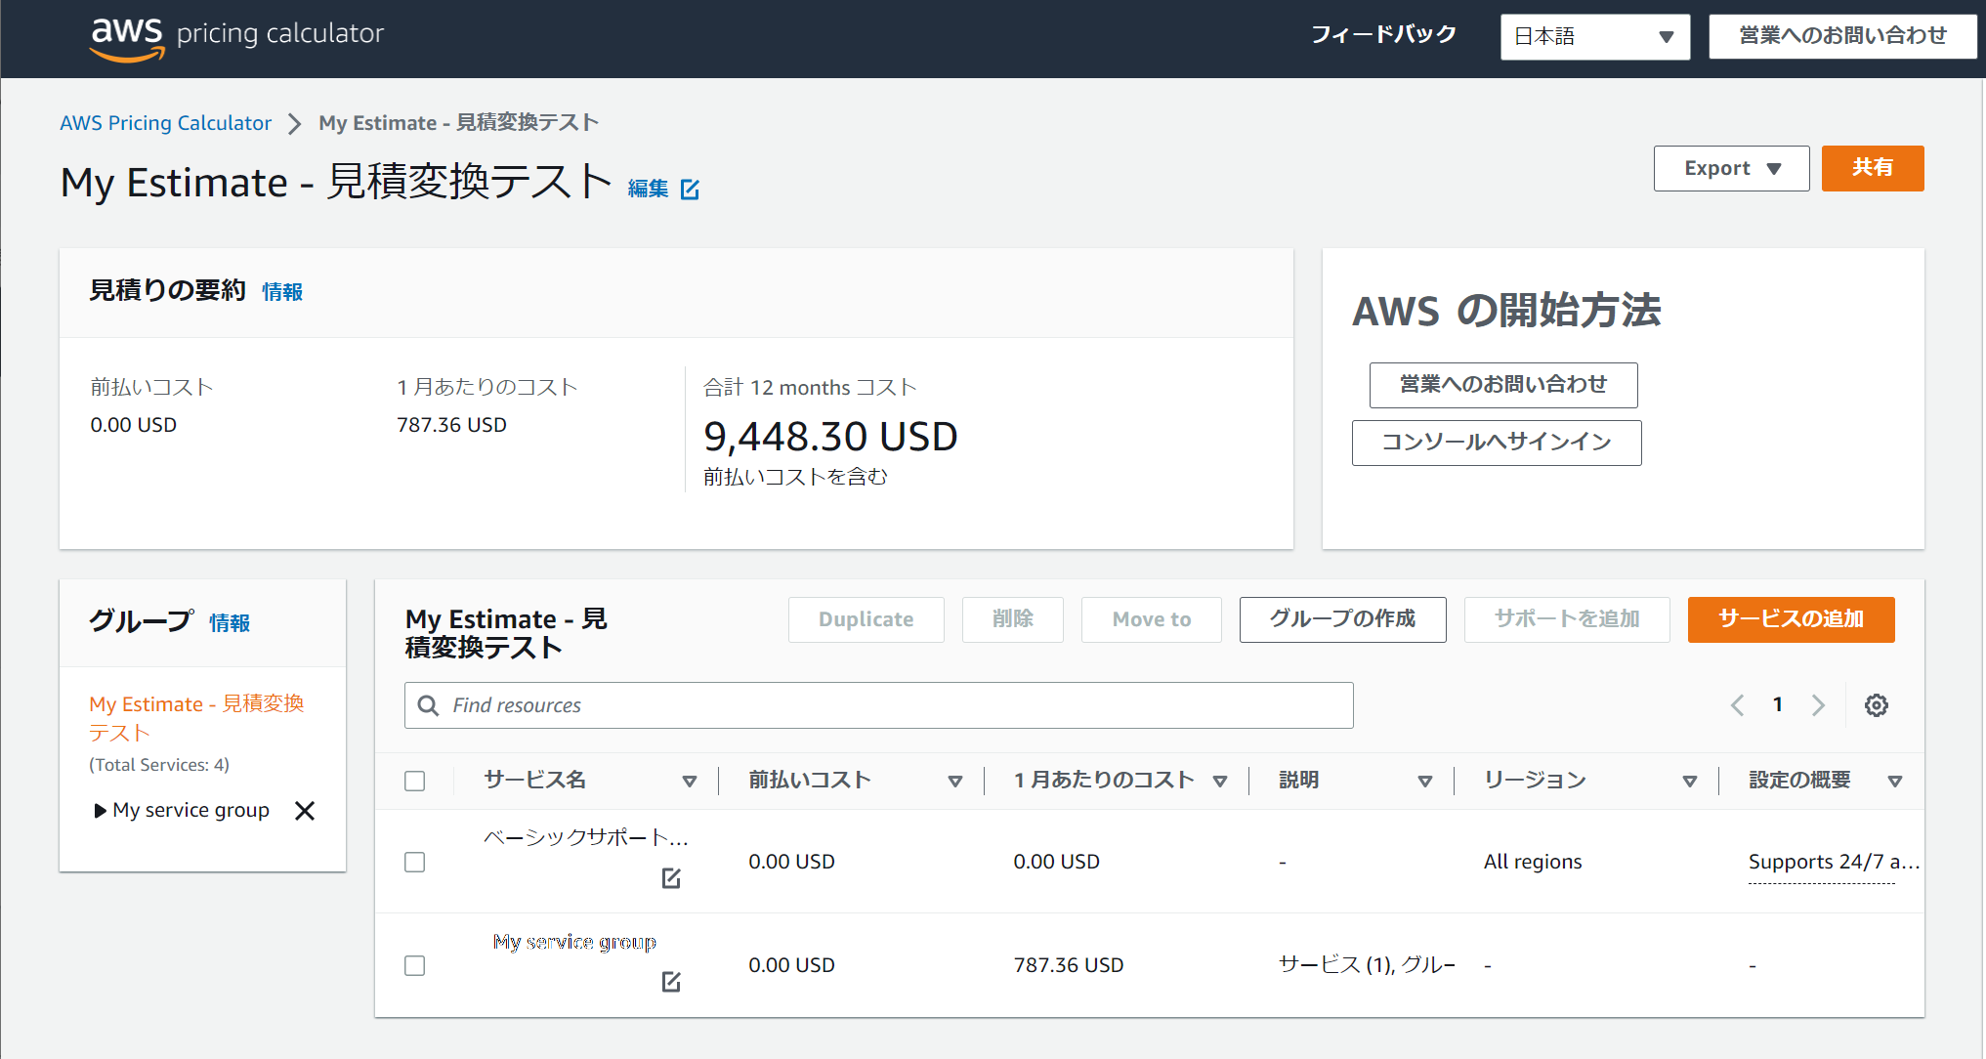Click the サポートを追加 button
This screenshot has height=1059, width=1986.
(x=1567, y=619)
